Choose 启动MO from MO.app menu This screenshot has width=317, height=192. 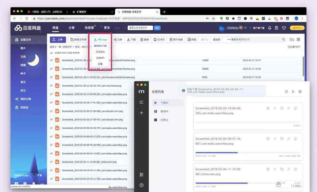(x=100, y=58)
